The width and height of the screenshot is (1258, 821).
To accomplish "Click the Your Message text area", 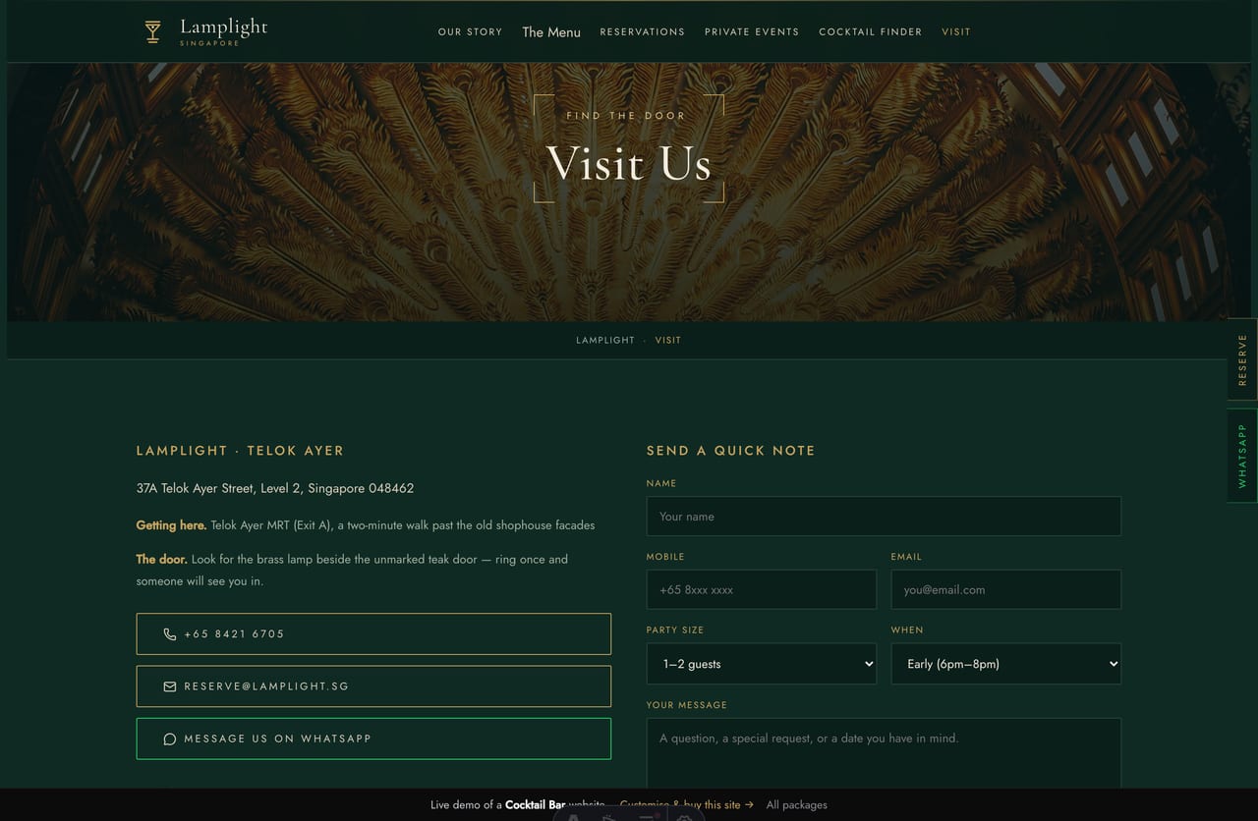I will tap(884, 754).
